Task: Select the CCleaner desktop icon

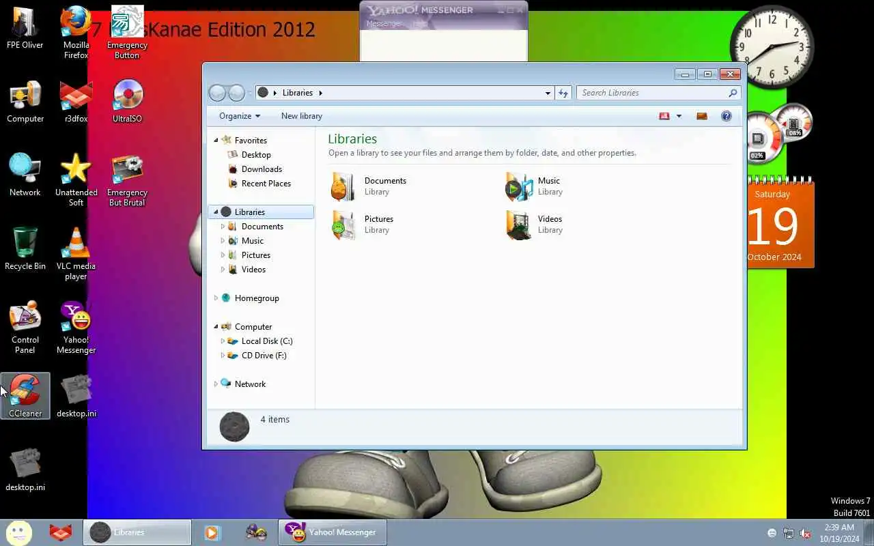Action: tap(25, 396)
